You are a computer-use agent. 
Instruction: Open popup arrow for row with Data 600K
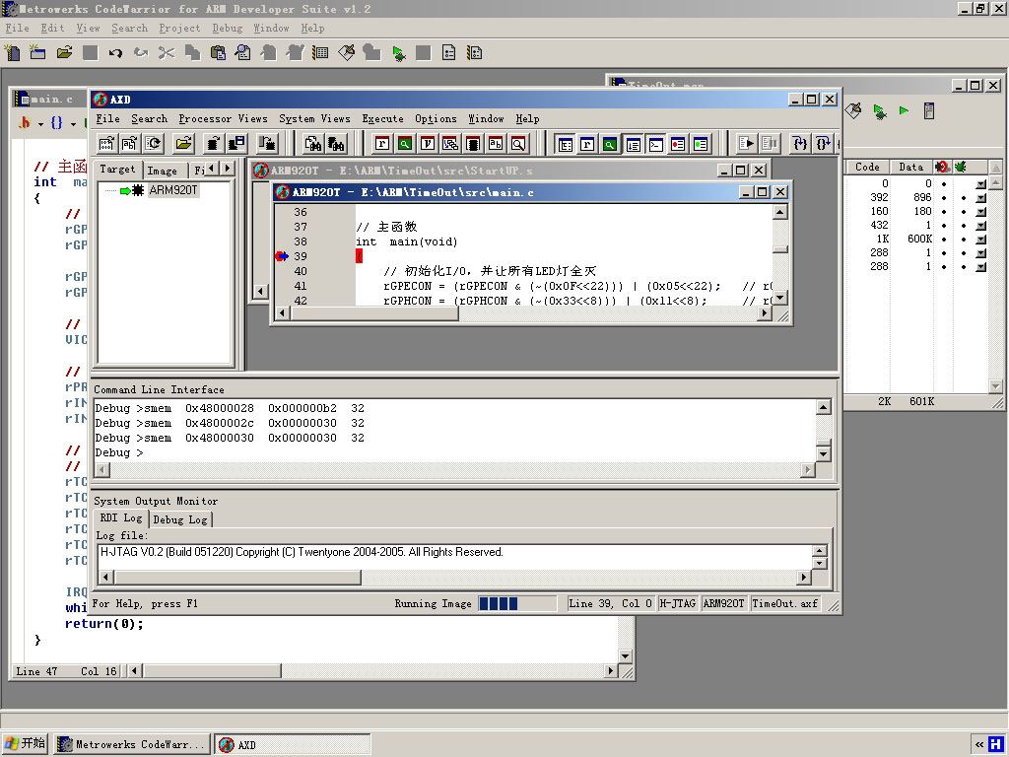coord(980,239)
